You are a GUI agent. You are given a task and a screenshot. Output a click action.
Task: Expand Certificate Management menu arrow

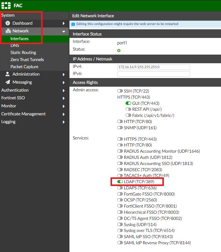[x=64, y=114]
